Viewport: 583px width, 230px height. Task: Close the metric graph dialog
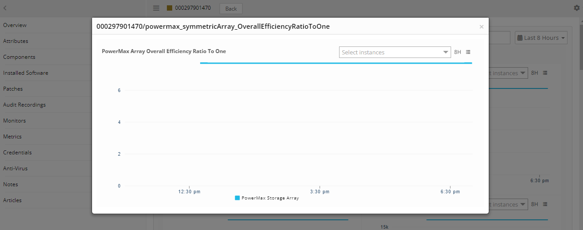pyautogui.click(x=482, y=27)
